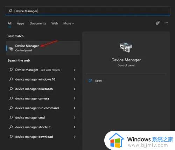Switch to the Web tab
The width and height of the screenshot is (175, 150).
[x=55, y=23]
